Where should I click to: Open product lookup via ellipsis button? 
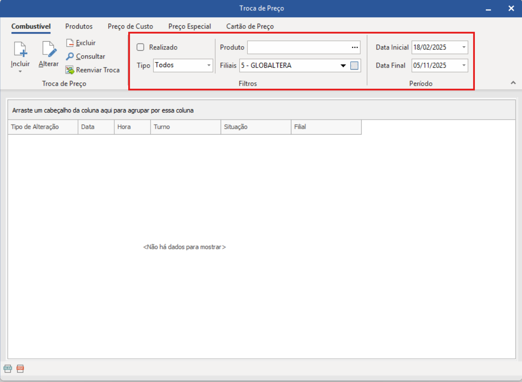click(x=355, y=47)
